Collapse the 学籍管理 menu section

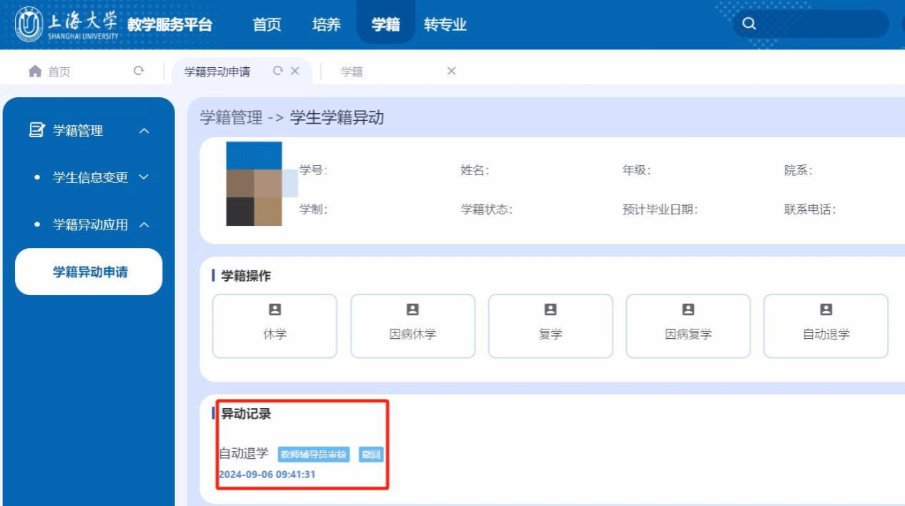tap(144, 131)
